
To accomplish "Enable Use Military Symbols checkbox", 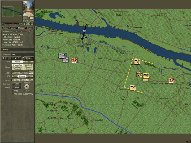I will coord(3,37).
